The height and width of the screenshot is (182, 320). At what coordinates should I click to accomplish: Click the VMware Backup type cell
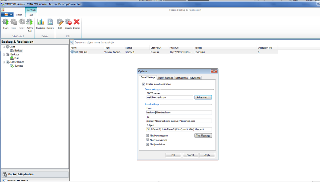[x=112, y=52]
